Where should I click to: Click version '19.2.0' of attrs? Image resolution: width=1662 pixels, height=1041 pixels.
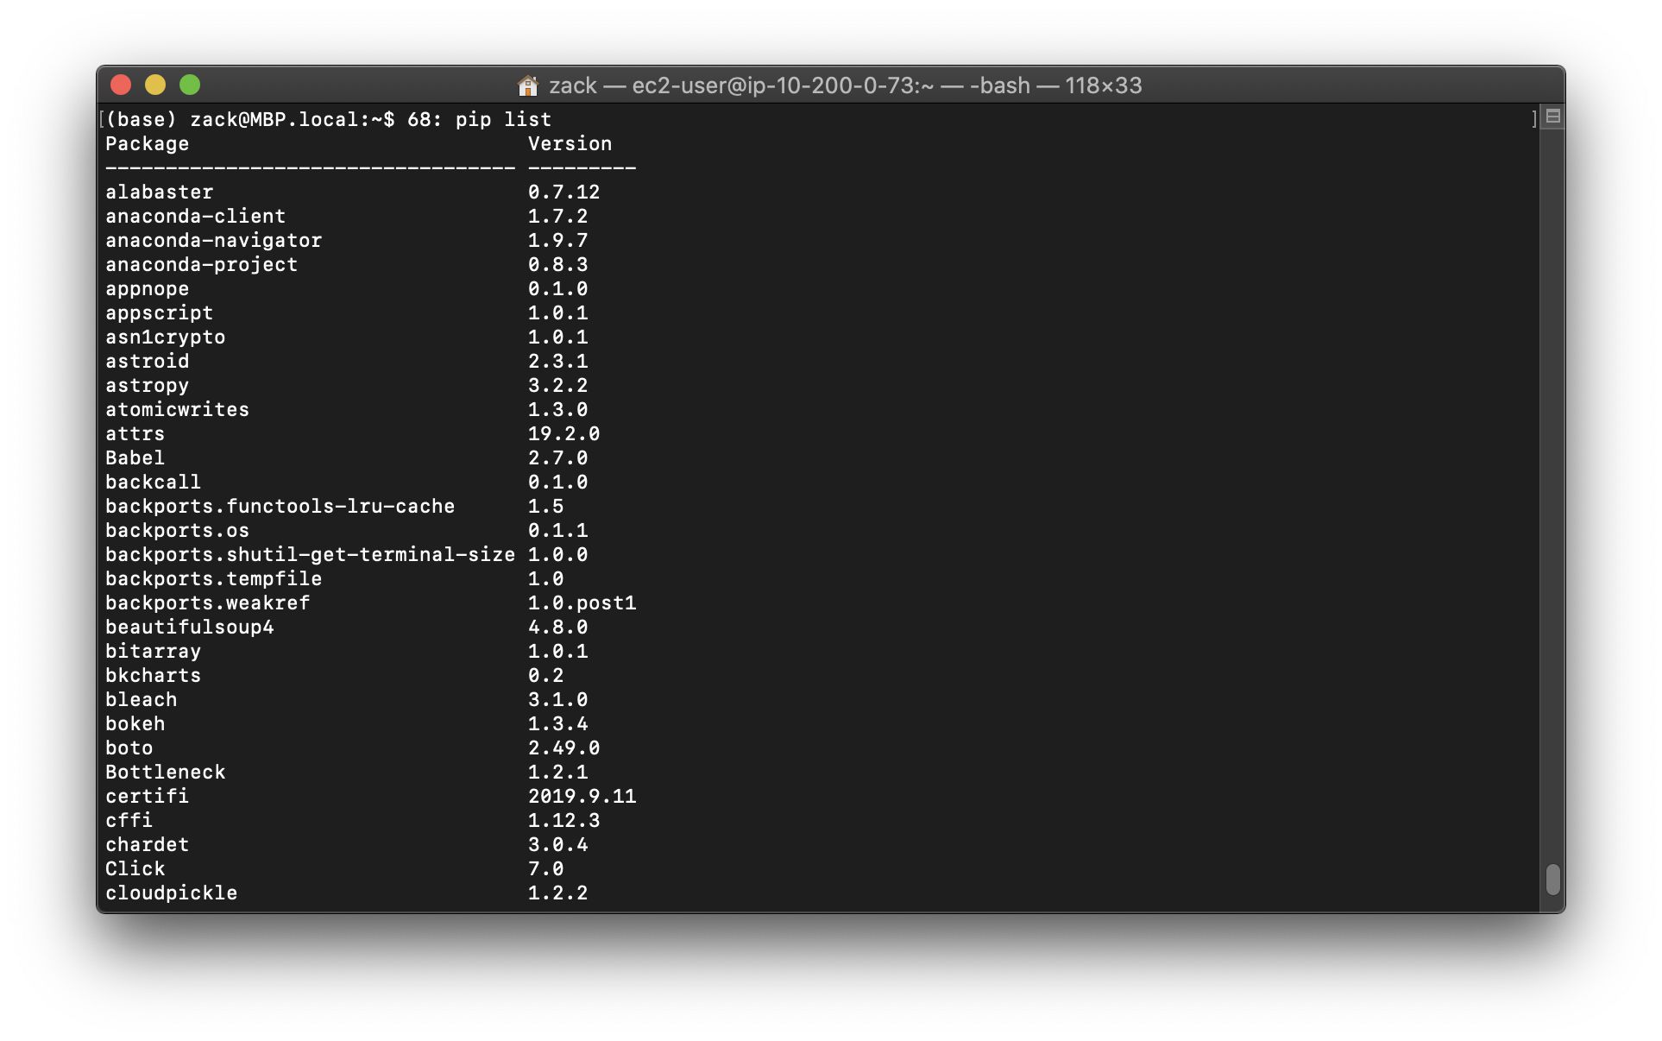(x=563, y=433)
